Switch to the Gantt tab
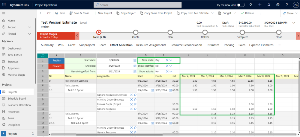 point(72,45)
